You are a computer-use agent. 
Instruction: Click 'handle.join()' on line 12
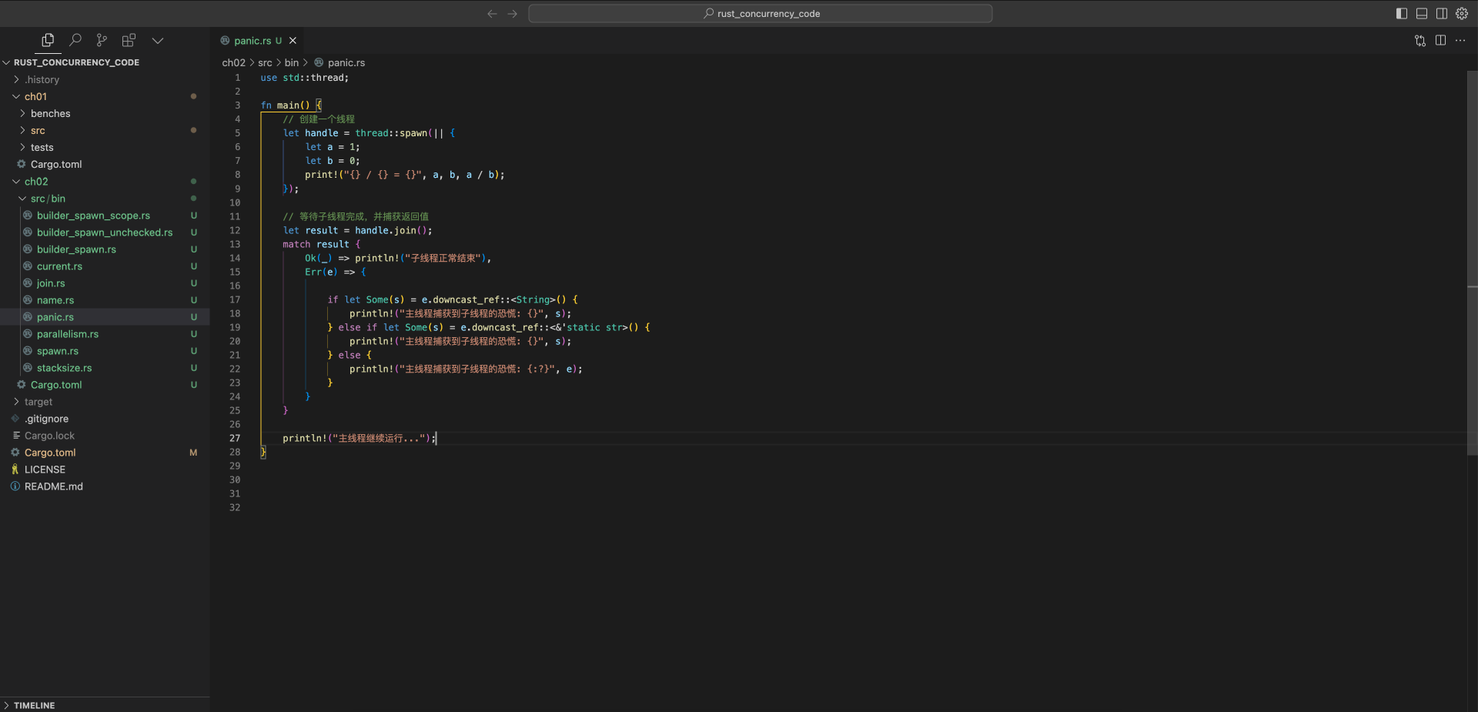click(391, 230)
